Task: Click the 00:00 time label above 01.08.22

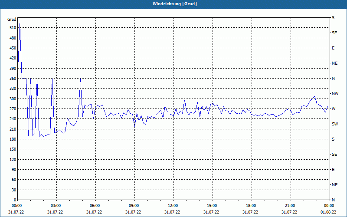Action: click(x=329, y=206)
